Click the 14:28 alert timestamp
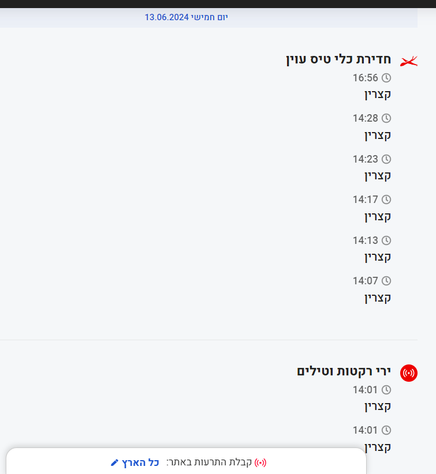The image size is (436, 474). click(365, 118)
